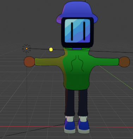Select the character's right brown hand

point(125,62)
